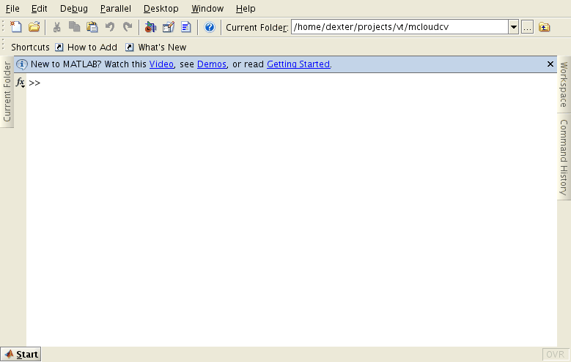Open the File menu
This screenshot has height=362, width=571.
coord(12,8)
